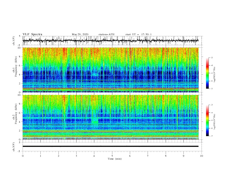227x175 pixels.
Task: Select the "Time (min)" axis label
Action: [115, 159]
